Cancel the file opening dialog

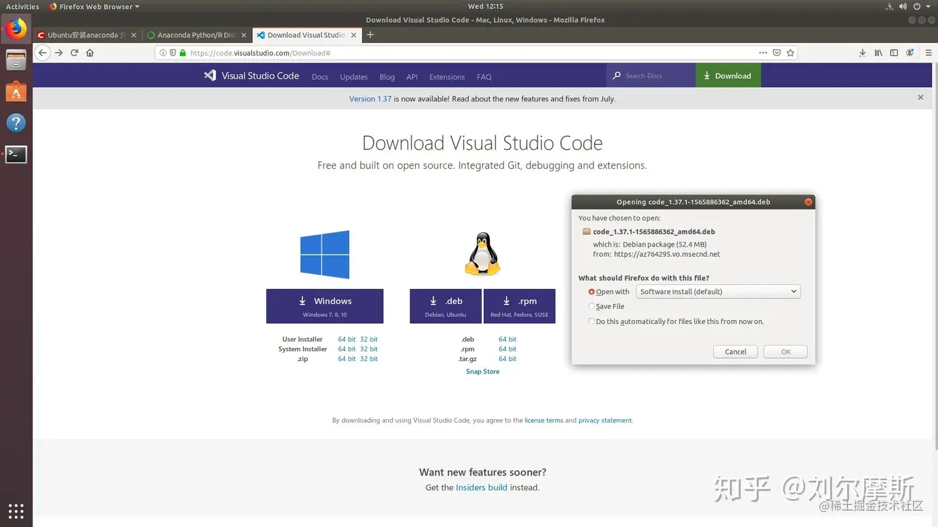pyautogui.click(x=735, y=351)
